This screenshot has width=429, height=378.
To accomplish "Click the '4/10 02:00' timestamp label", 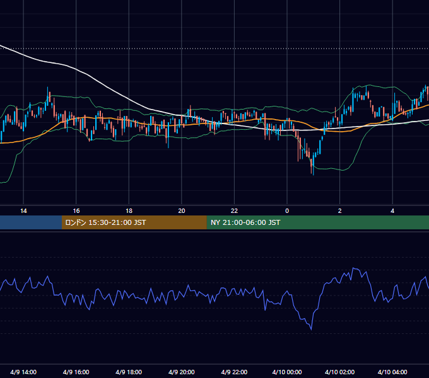I will click(340, 372).
